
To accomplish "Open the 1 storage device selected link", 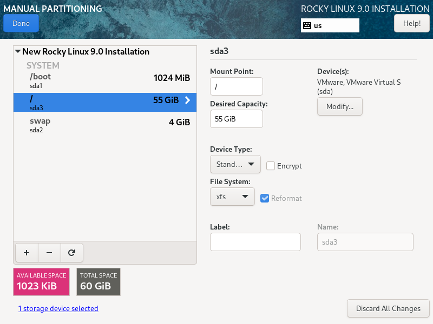I will coord(58,308).
